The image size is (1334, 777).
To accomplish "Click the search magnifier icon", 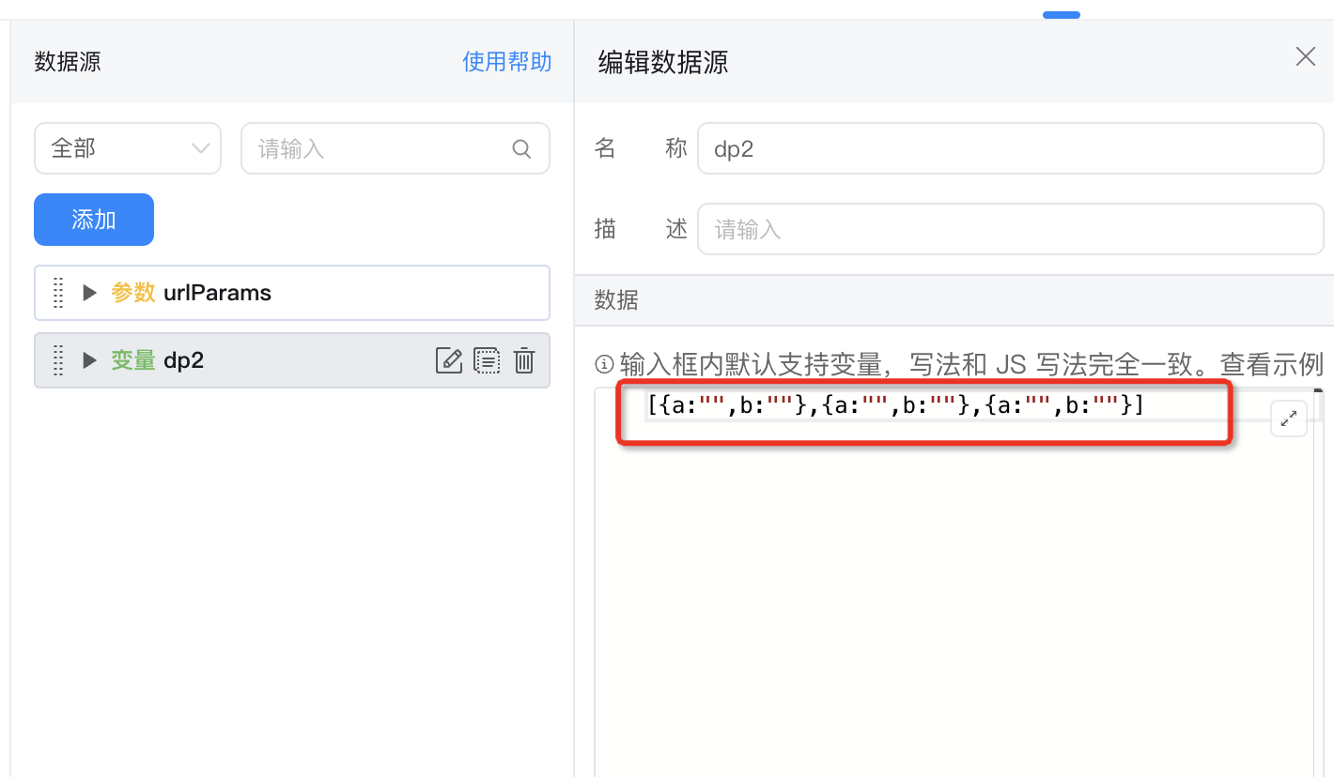I will [521, 148].
